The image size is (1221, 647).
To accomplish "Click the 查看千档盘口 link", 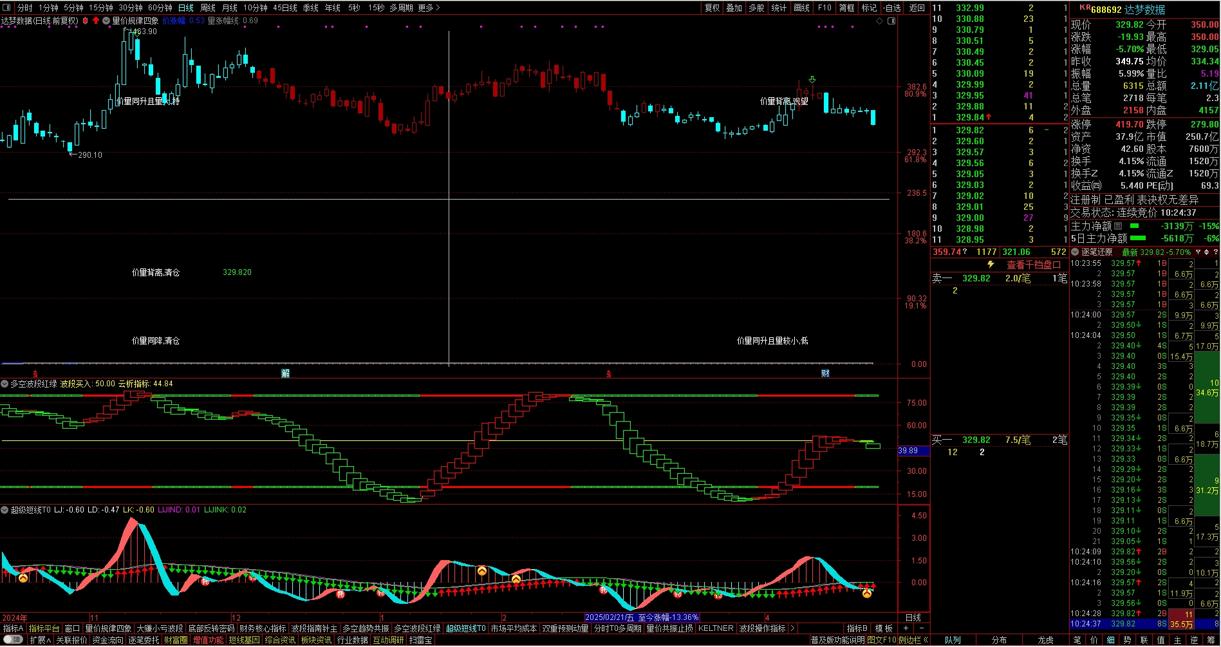I will 1034,265.
